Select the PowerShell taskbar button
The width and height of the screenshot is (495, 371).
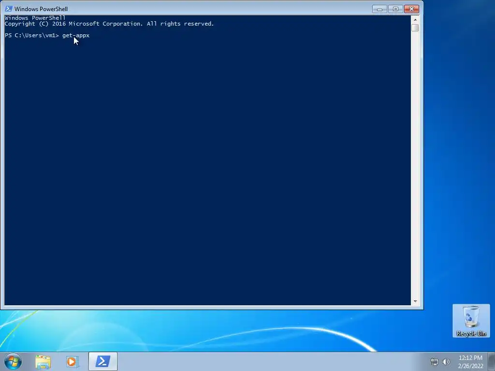pyautogui.click(x=103, y=361)
